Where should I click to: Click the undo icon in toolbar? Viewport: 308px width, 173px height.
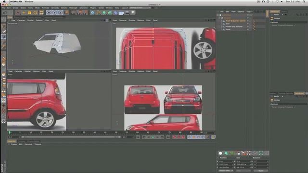(5, 13)
